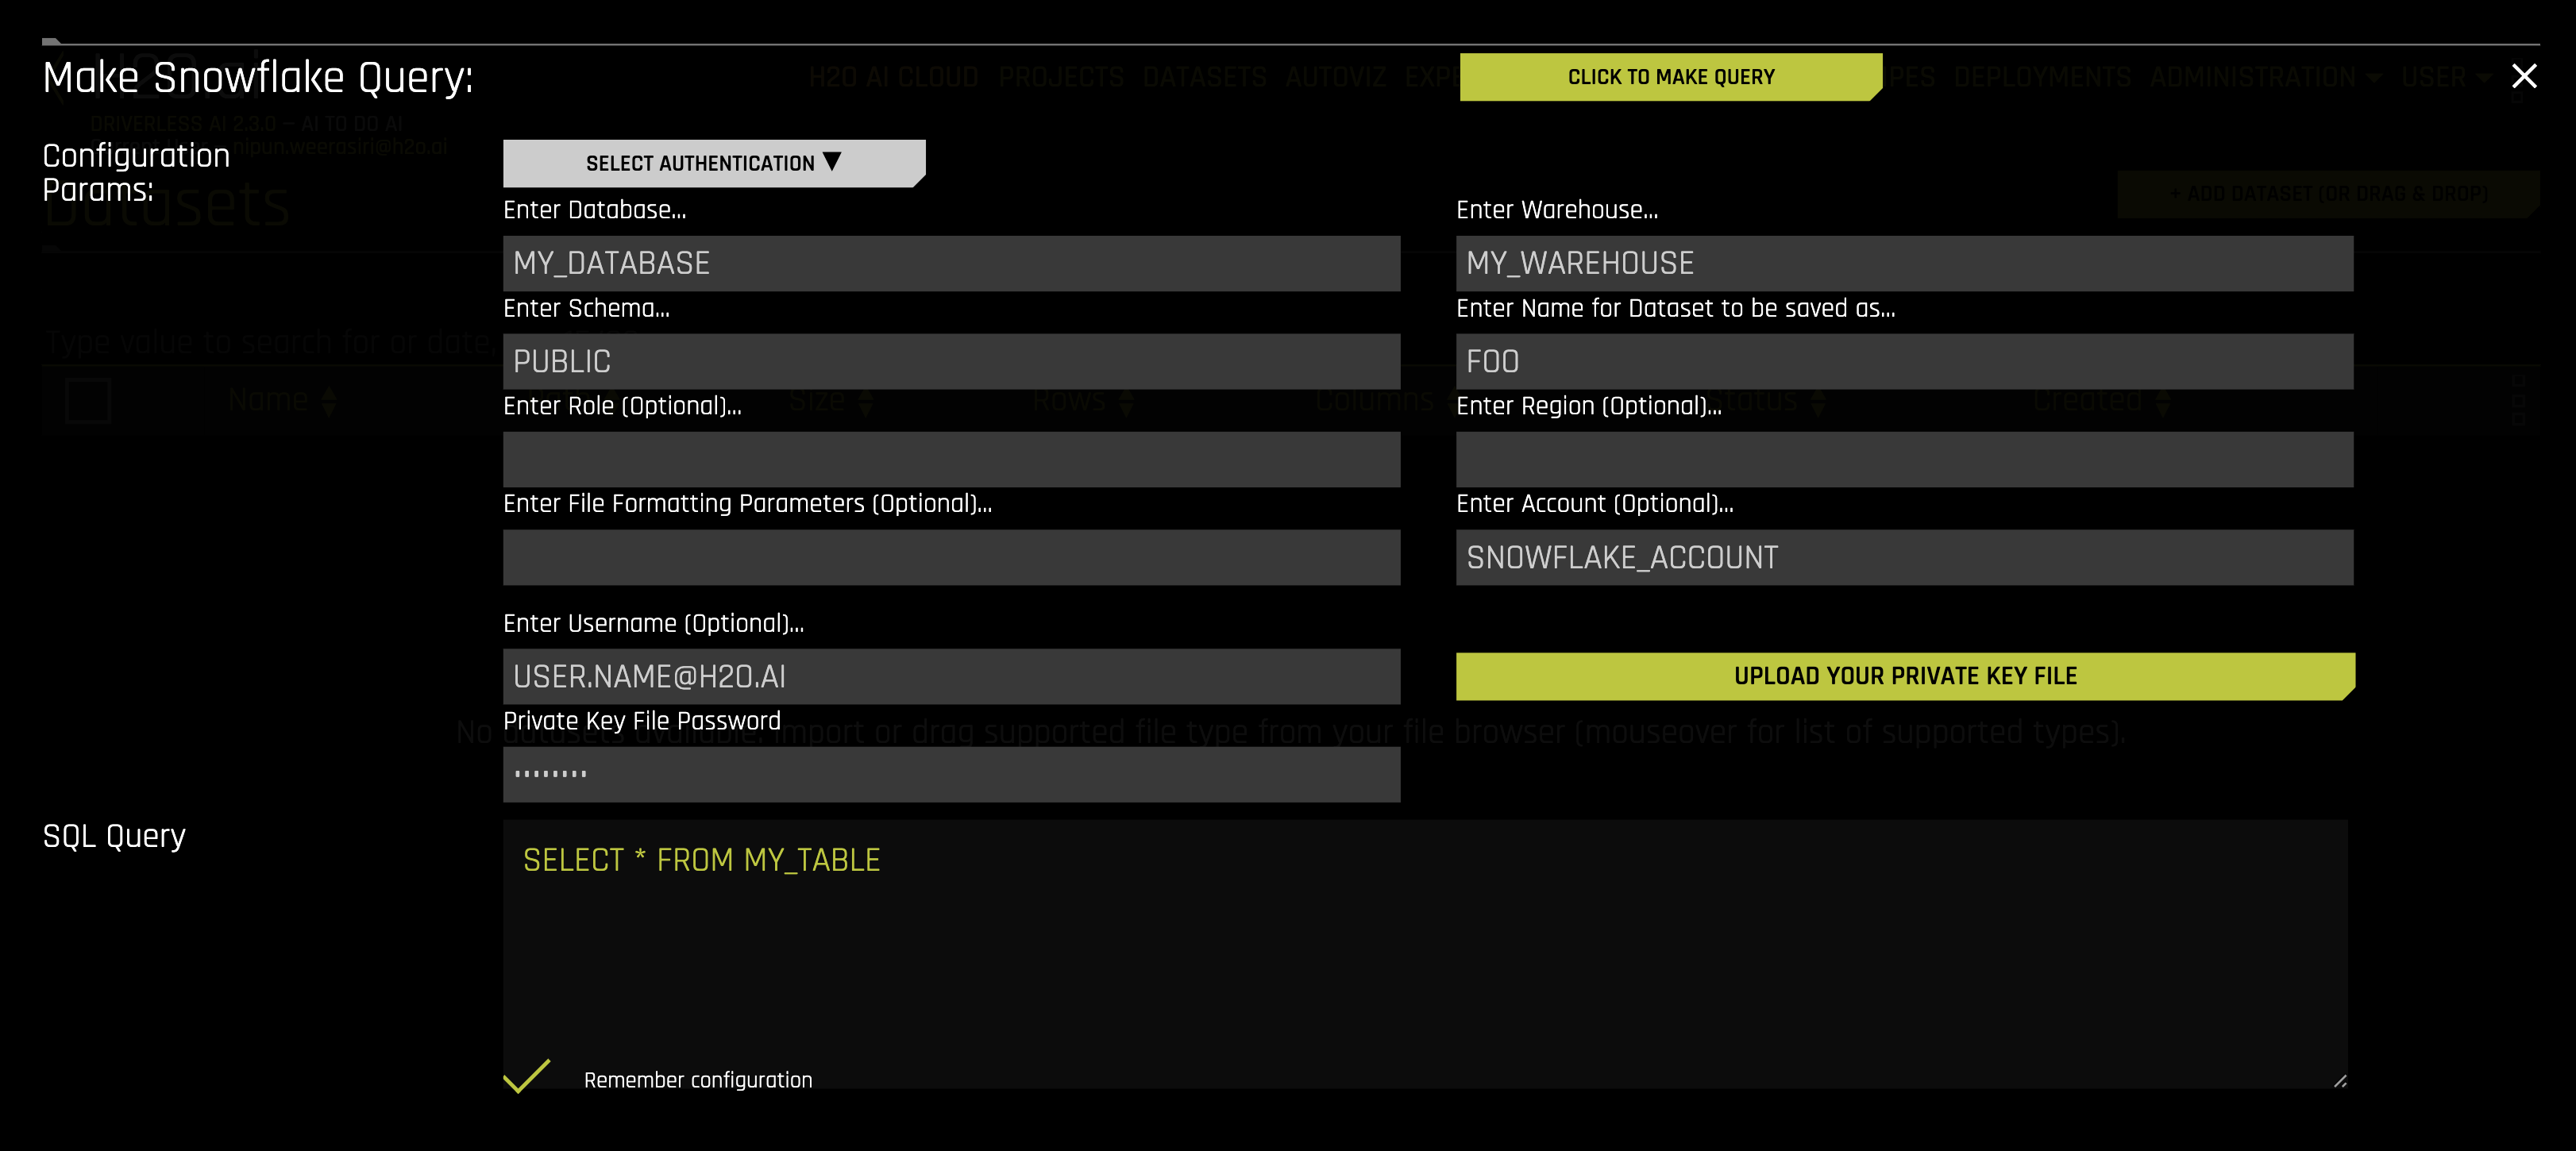Click the Enter Database field
Viewport: 2576px width, 1151px height.
point(950,263)
